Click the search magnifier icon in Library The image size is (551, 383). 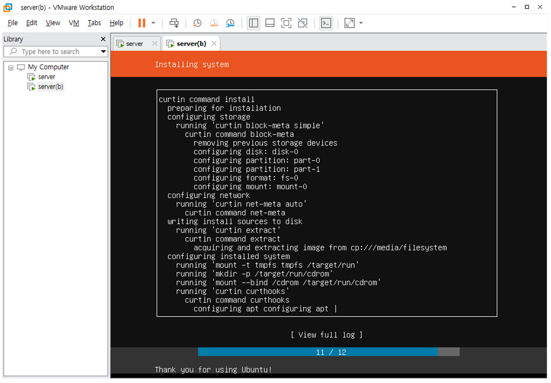coord(14,51)
